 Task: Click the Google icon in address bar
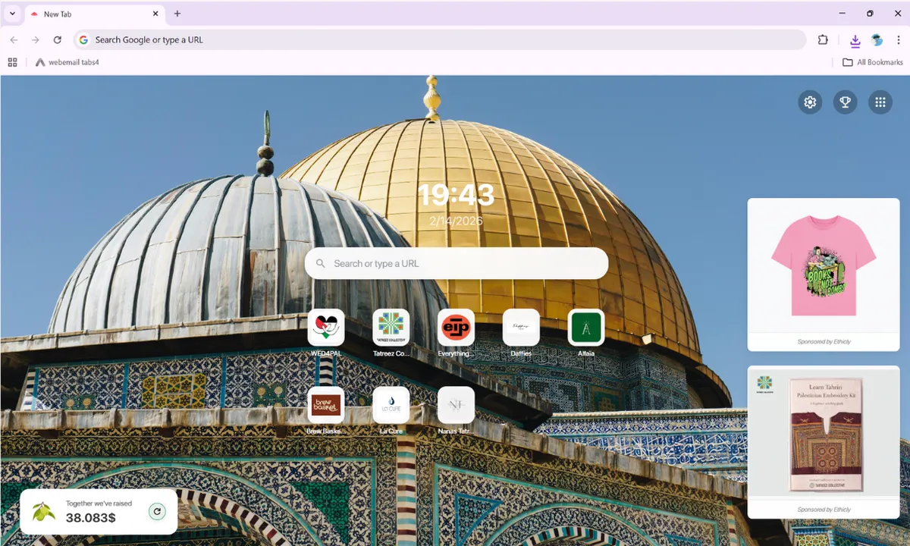pos(83,40)
